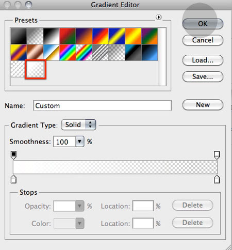Choose the rainbow spectrum gradient preset
Image resolution: width=232 pixels, height=250 pixels.
tap(68, 53)
